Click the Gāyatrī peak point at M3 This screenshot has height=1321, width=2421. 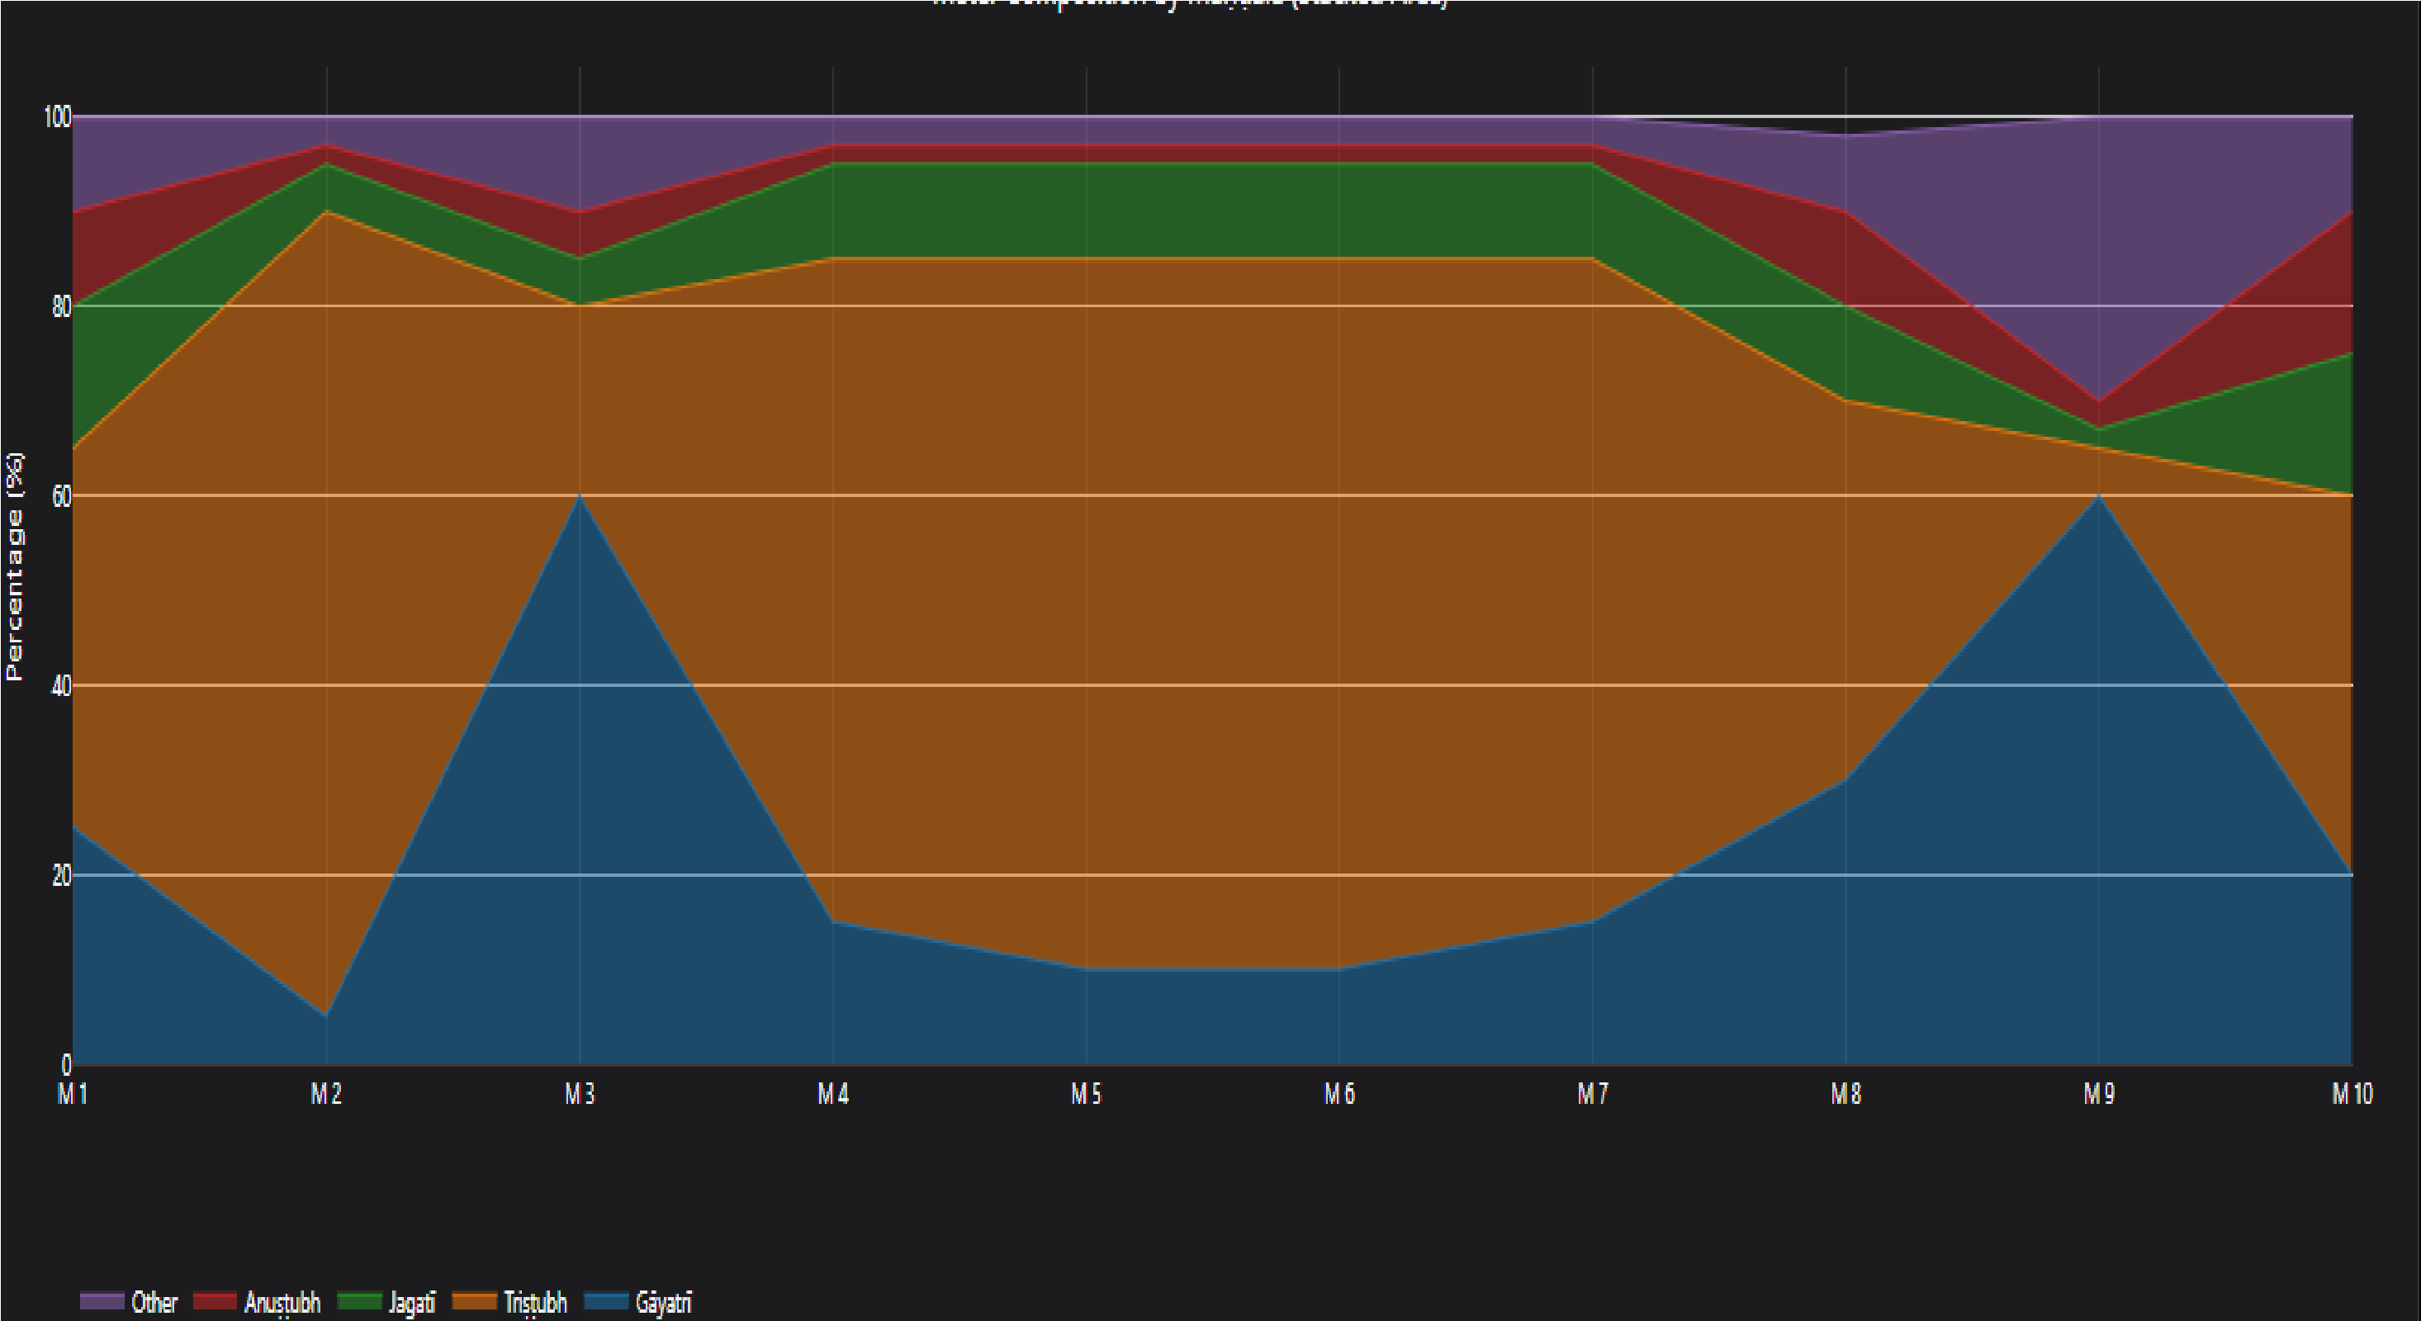580,495
